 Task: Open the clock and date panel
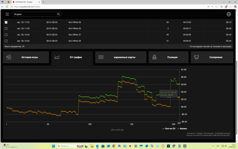[232, 146]
